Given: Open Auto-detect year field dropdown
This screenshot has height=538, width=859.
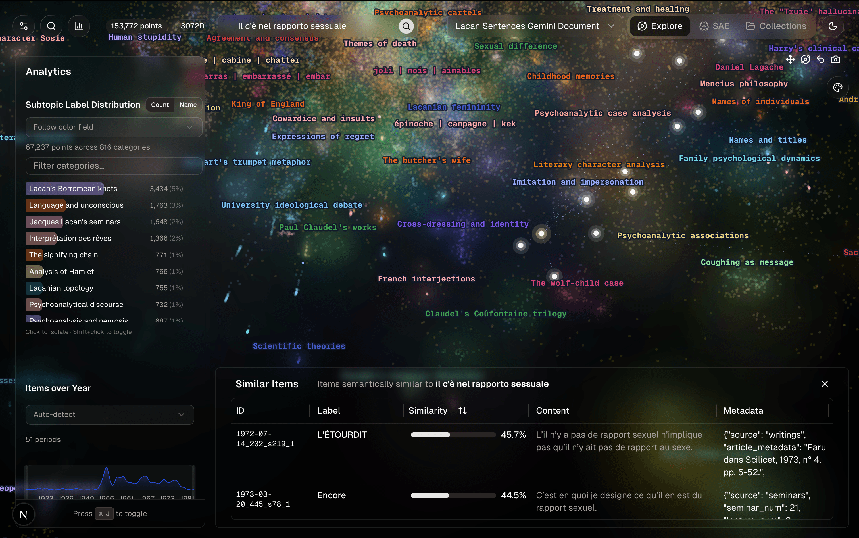Looking at the screenshot, I should pyautogui.click(x=110, y=414).
